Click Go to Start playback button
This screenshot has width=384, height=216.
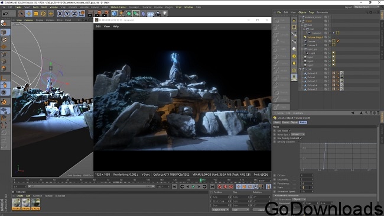point(174,187)
